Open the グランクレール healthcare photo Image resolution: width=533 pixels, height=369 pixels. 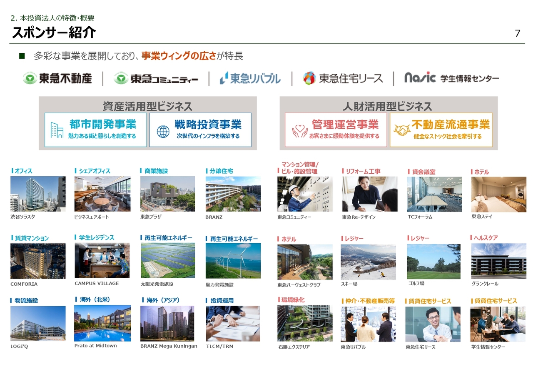499,261
